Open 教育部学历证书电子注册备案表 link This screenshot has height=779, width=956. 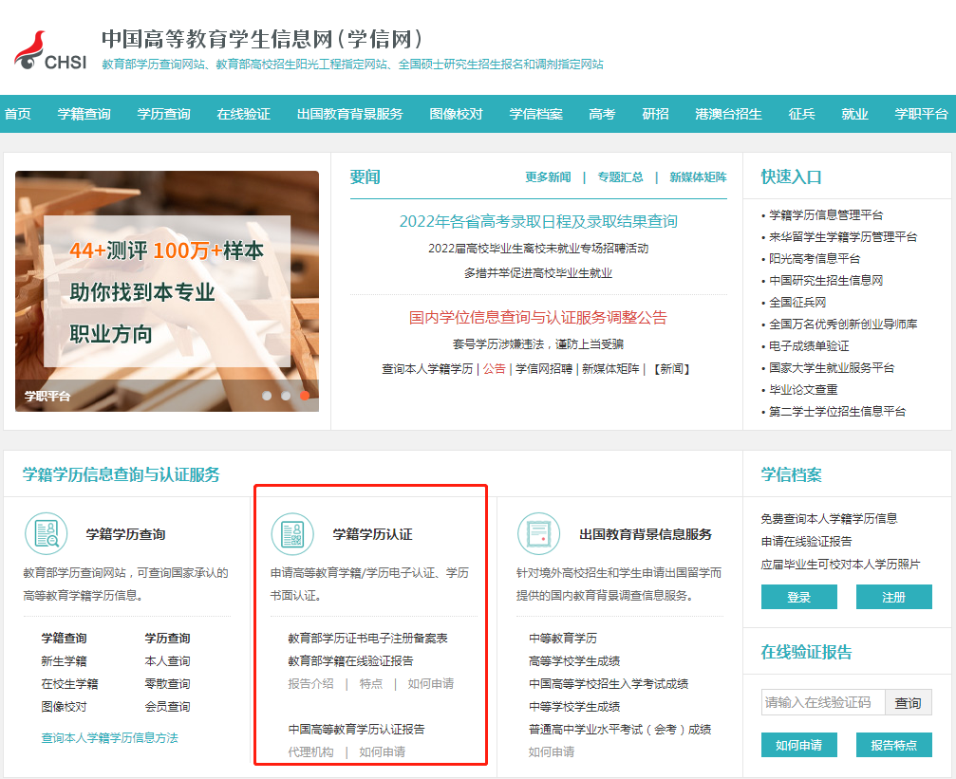pos(367,639)
